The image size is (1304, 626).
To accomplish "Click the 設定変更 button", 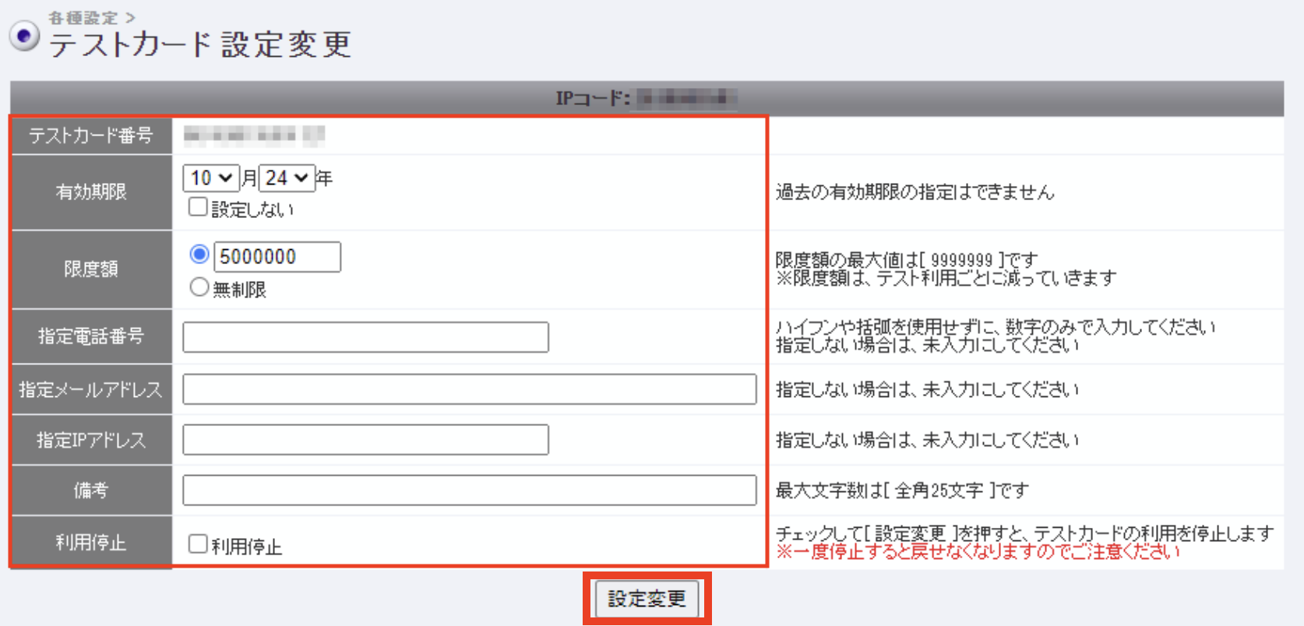I will [647, 599].
